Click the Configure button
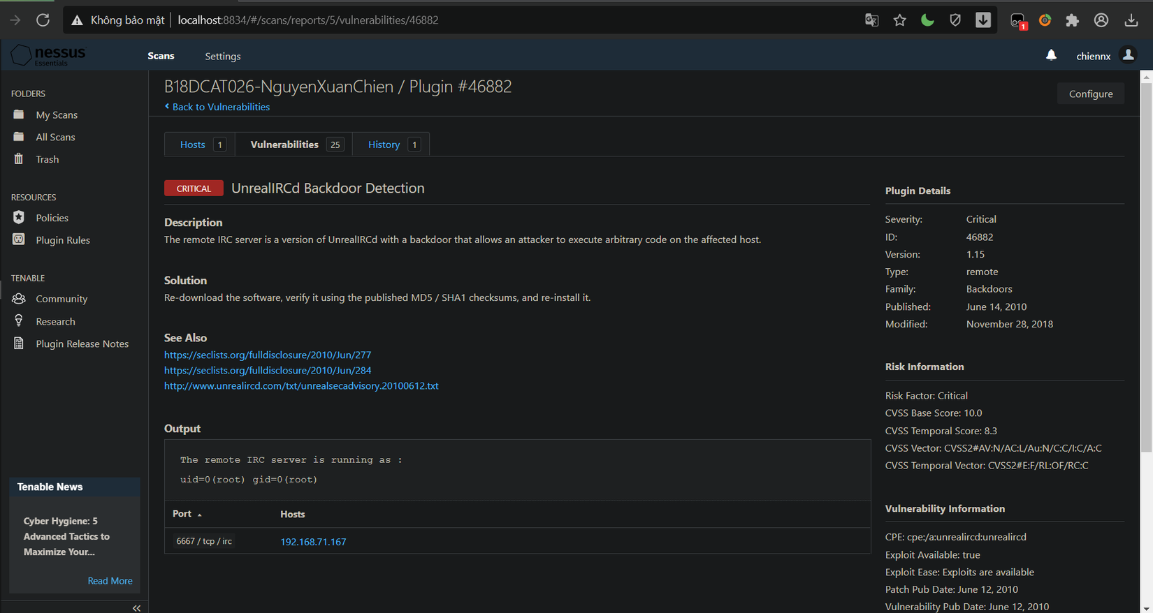1153x613 pixels. [1090, 94]
